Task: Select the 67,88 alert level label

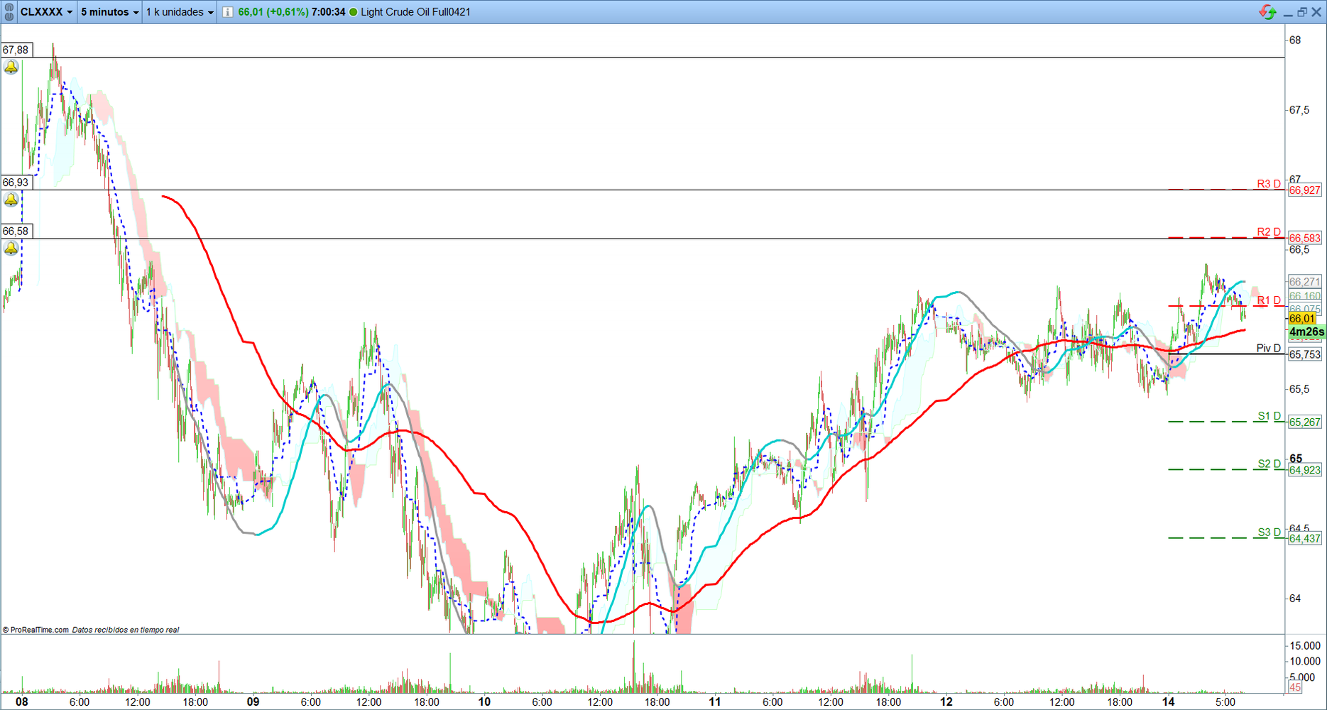Action: coord(16,50)
